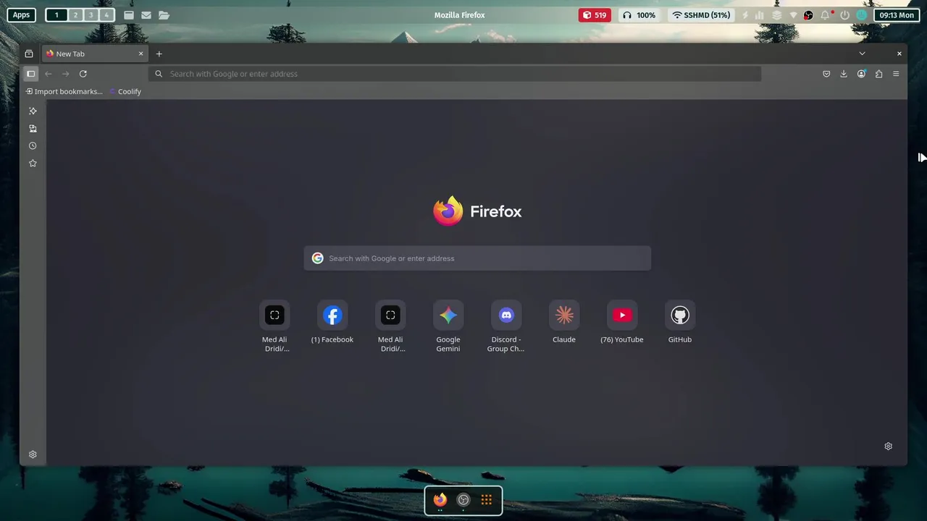Image resolution: width=927 pixels, height=521 pixels.
Task: Open the mail envelope icon in panel
Action: (x=146, y=14)
